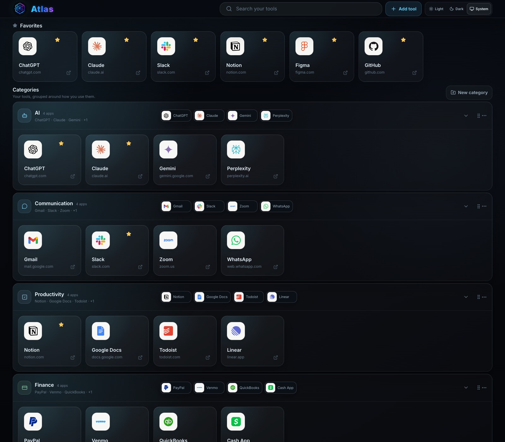This screenshot has width=505, height=442.
Task: Unfavorite Notion star in Favorites row
Action: point(265,40)
